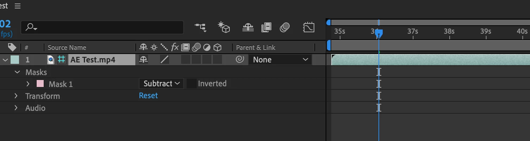
Task: Click the Shy layers hide icon
Action: pos(248,27)
